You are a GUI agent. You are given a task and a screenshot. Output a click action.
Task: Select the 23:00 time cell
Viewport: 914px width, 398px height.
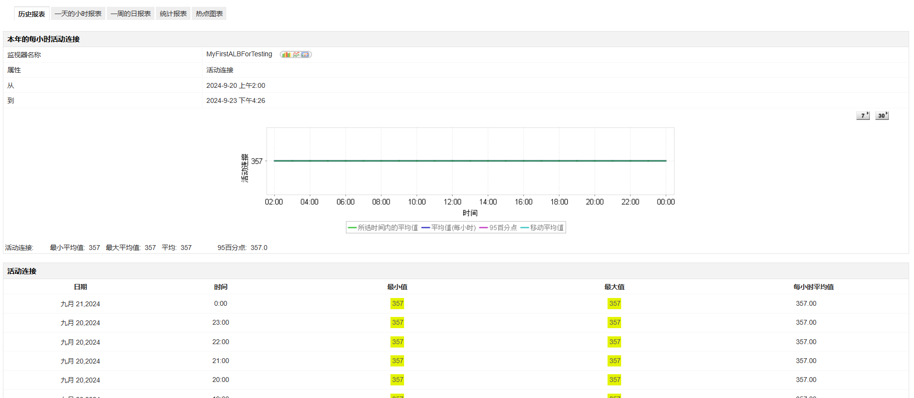[220, 322]
